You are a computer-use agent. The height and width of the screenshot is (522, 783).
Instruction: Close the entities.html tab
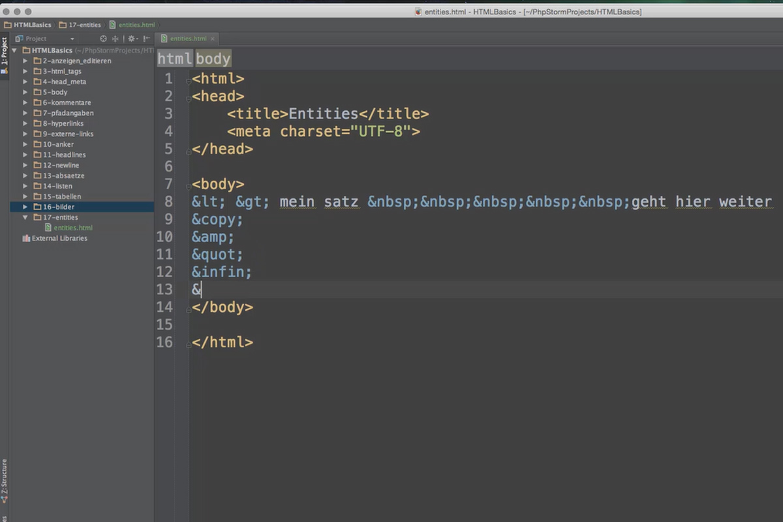pos(212,38)
